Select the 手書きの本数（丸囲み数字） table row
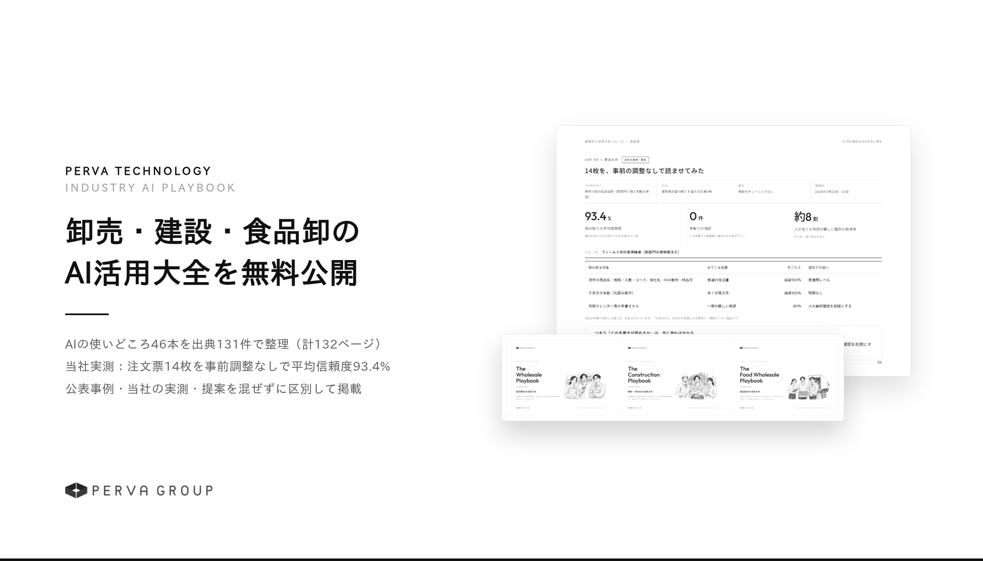The height and width of the screenshot is (561, 983). (x=733, y=293)
